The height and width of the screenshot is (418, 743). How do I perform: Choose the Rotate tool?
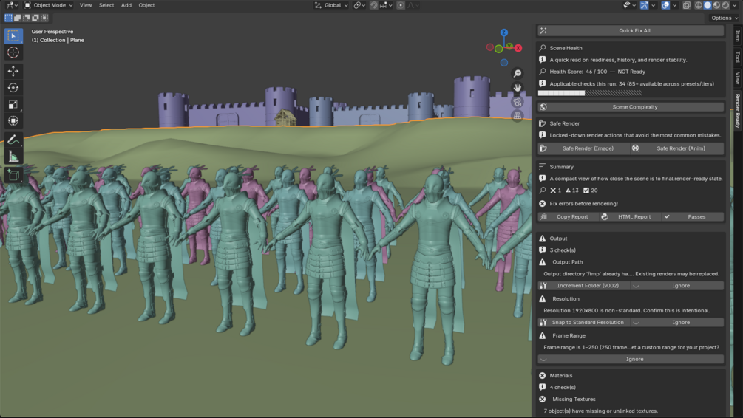point(13,88)
